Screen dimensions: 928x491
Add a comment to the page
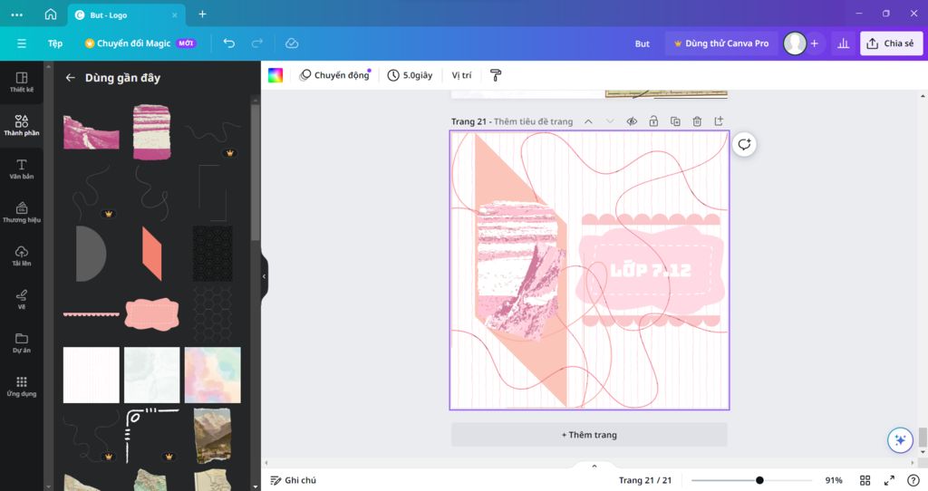click(744, 144)
